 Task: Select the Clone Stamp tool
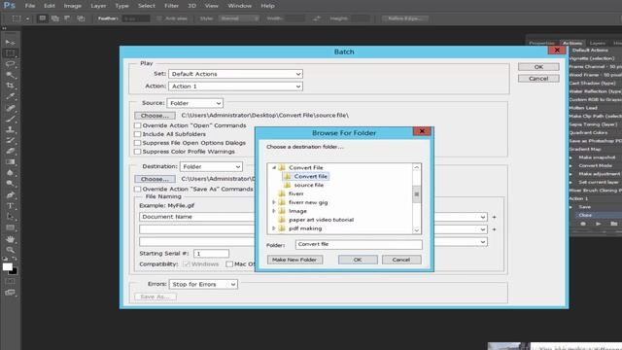pos(10,129)
